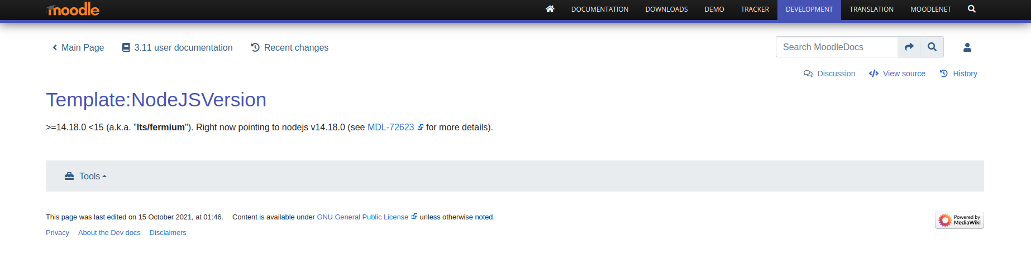Open the Privacy link
This screenshot has width=1031, height=264.
pos(58,233)
